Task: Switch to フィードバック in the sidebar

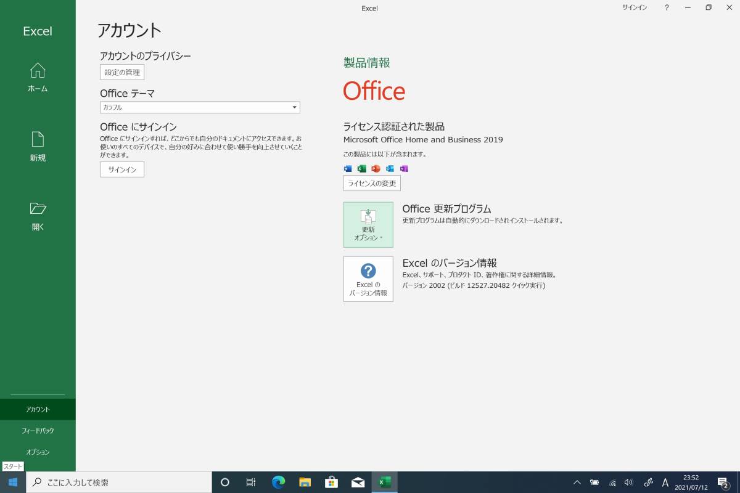Action: 38,430
